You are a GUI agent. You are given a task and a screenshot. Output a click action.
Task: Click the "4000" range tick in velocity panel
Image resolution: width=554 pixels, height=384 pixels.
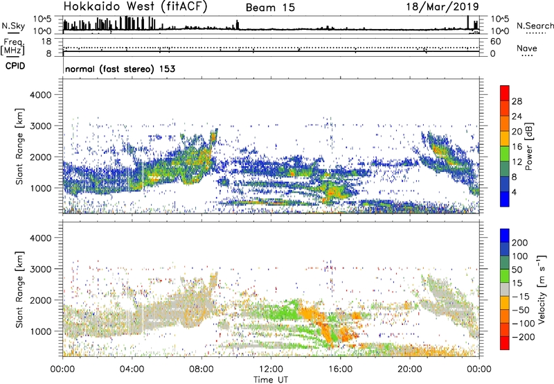(x=41, y=238)
